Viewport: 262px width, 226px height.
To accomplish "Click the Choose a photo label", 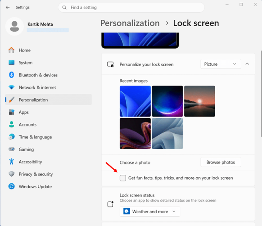I will pyautogui.click(x=135, y=162).
